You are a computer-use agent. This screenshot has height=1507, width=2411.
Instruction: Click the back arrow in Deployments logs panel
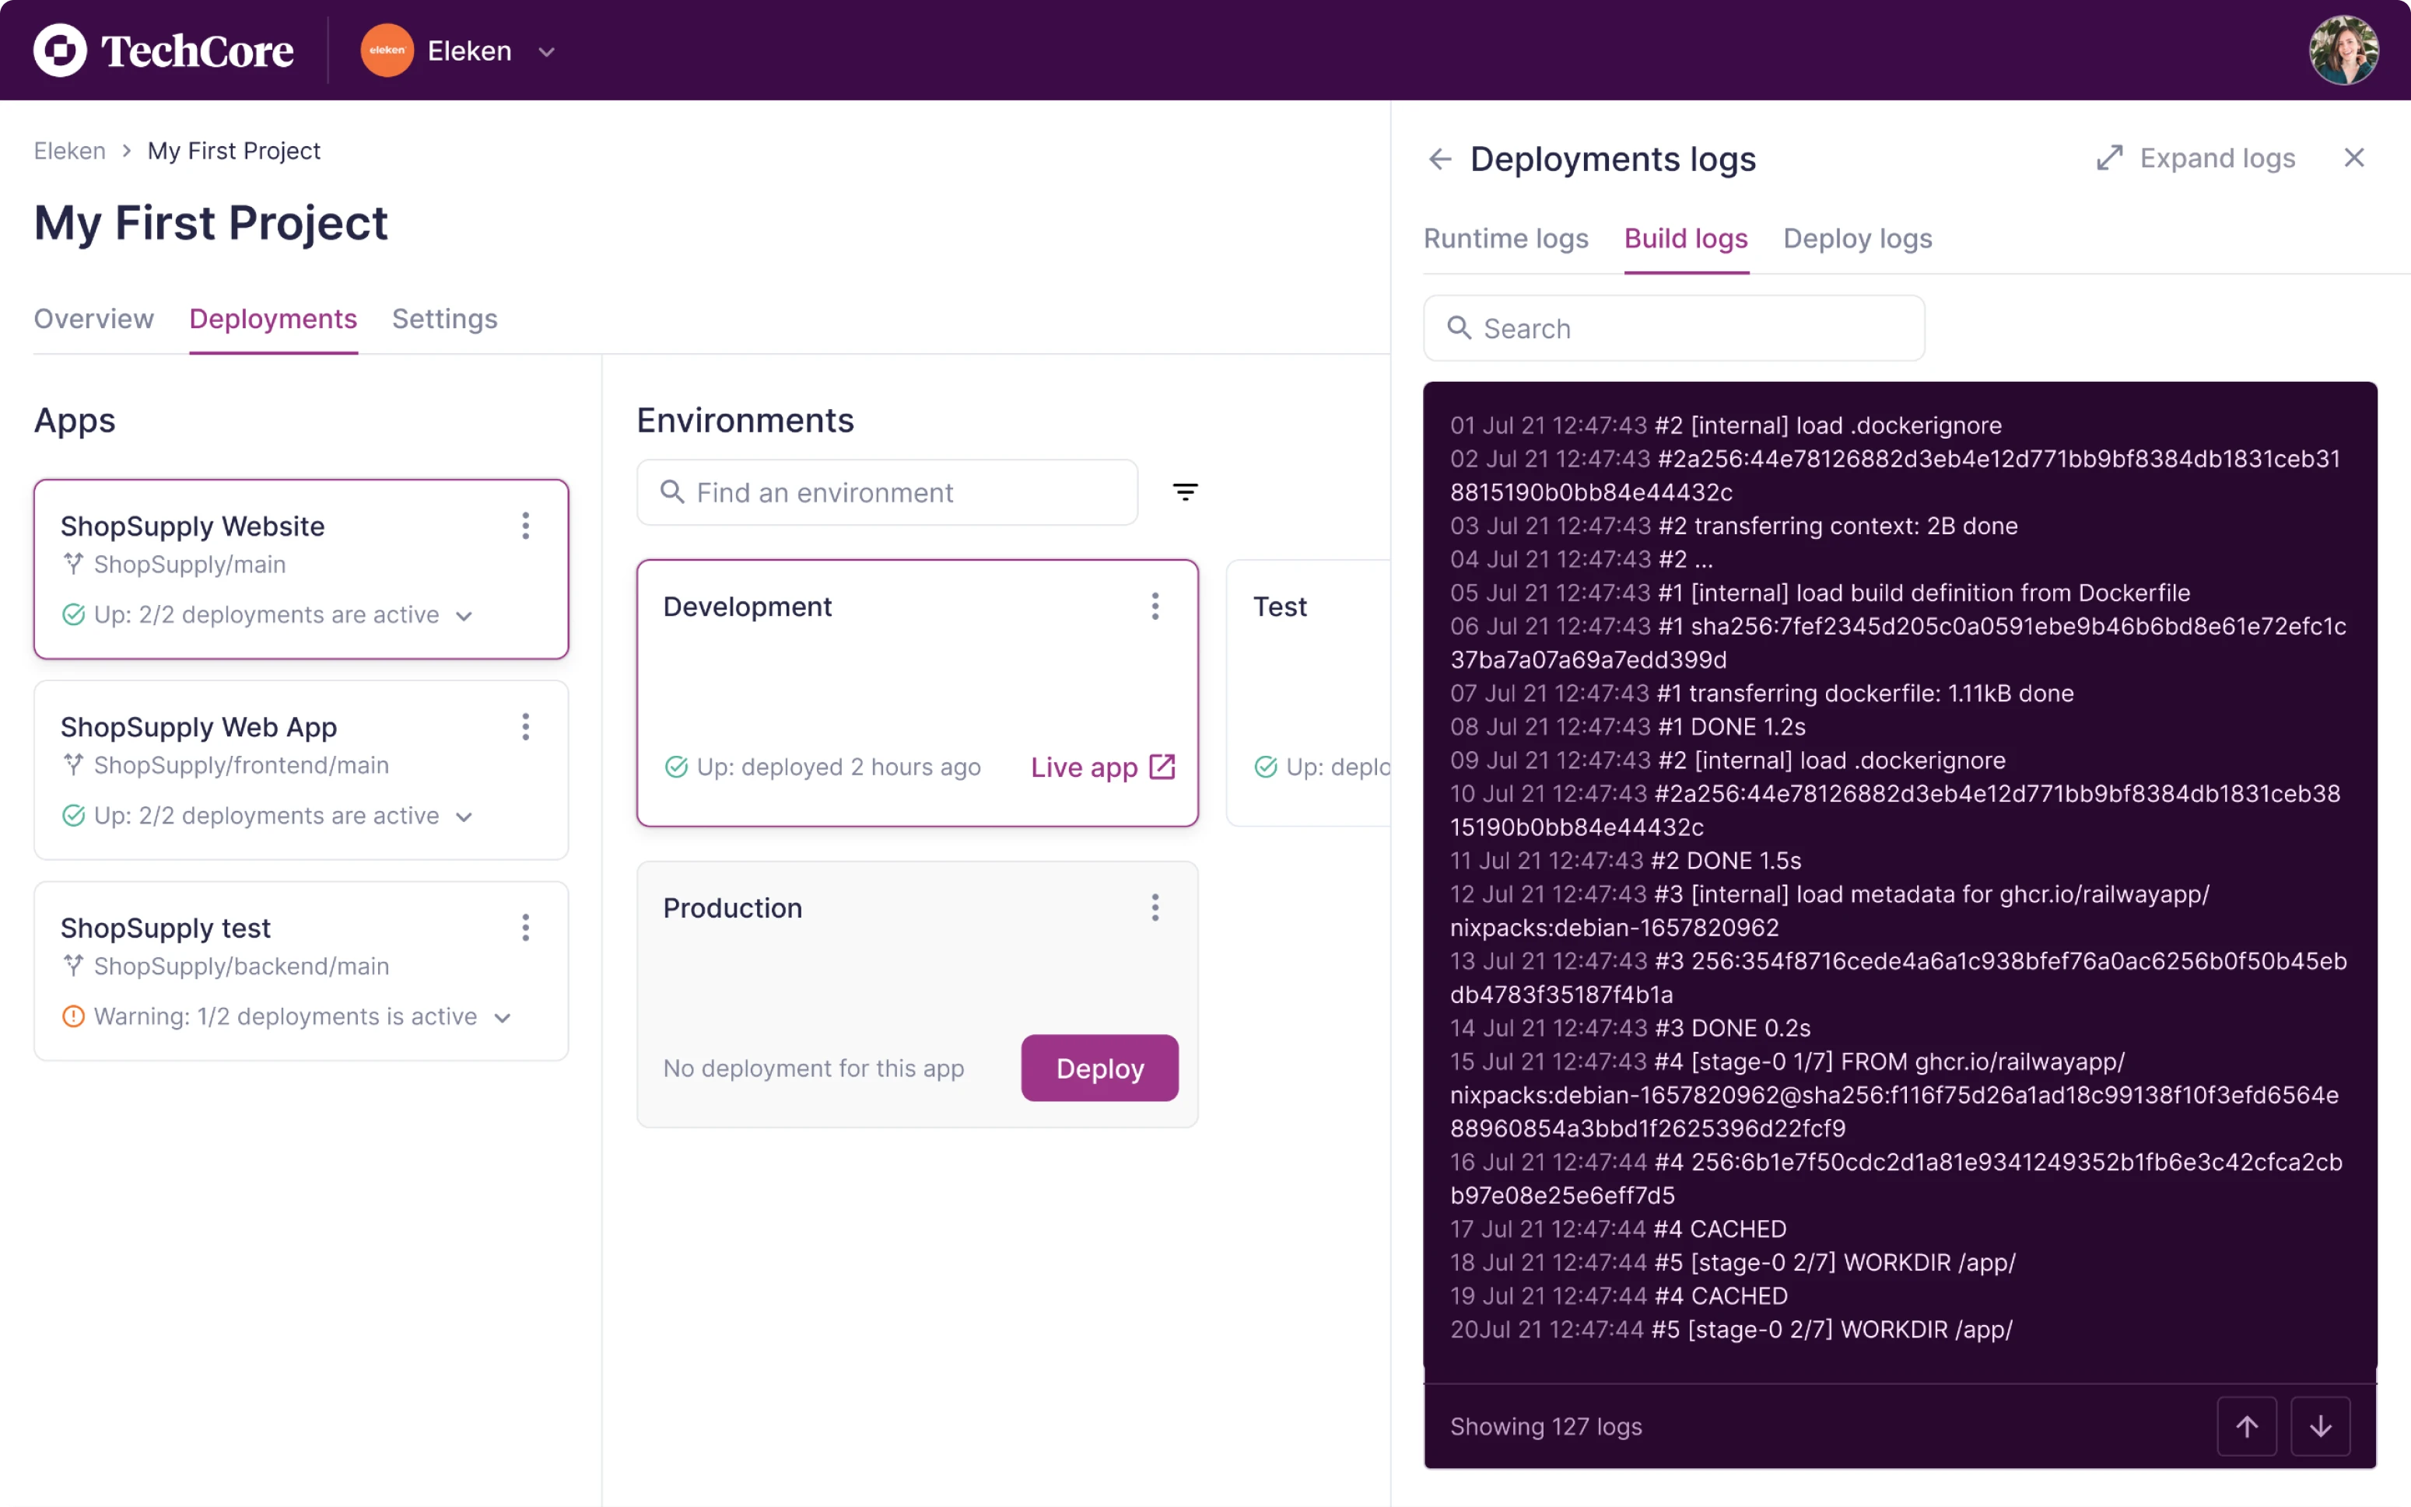click(1440, 159)
